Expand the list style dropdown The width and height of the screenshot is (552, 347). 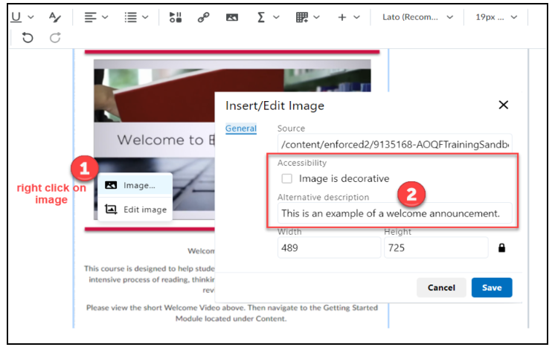(136, 17)
